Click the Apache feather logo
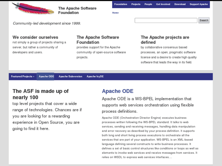This screenshot has height=166, width=222. click(x=33, y=8)
